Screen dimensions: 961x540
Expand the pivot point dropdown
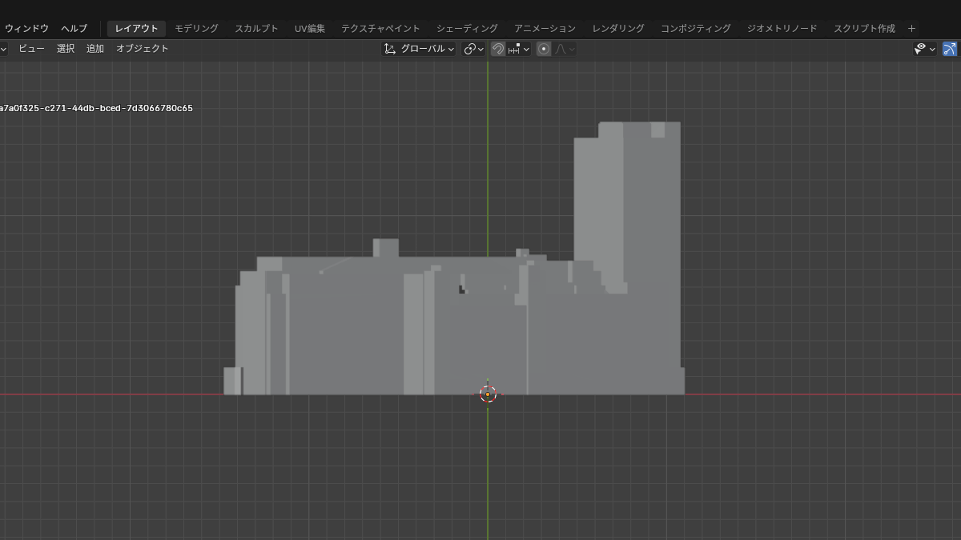474,49
